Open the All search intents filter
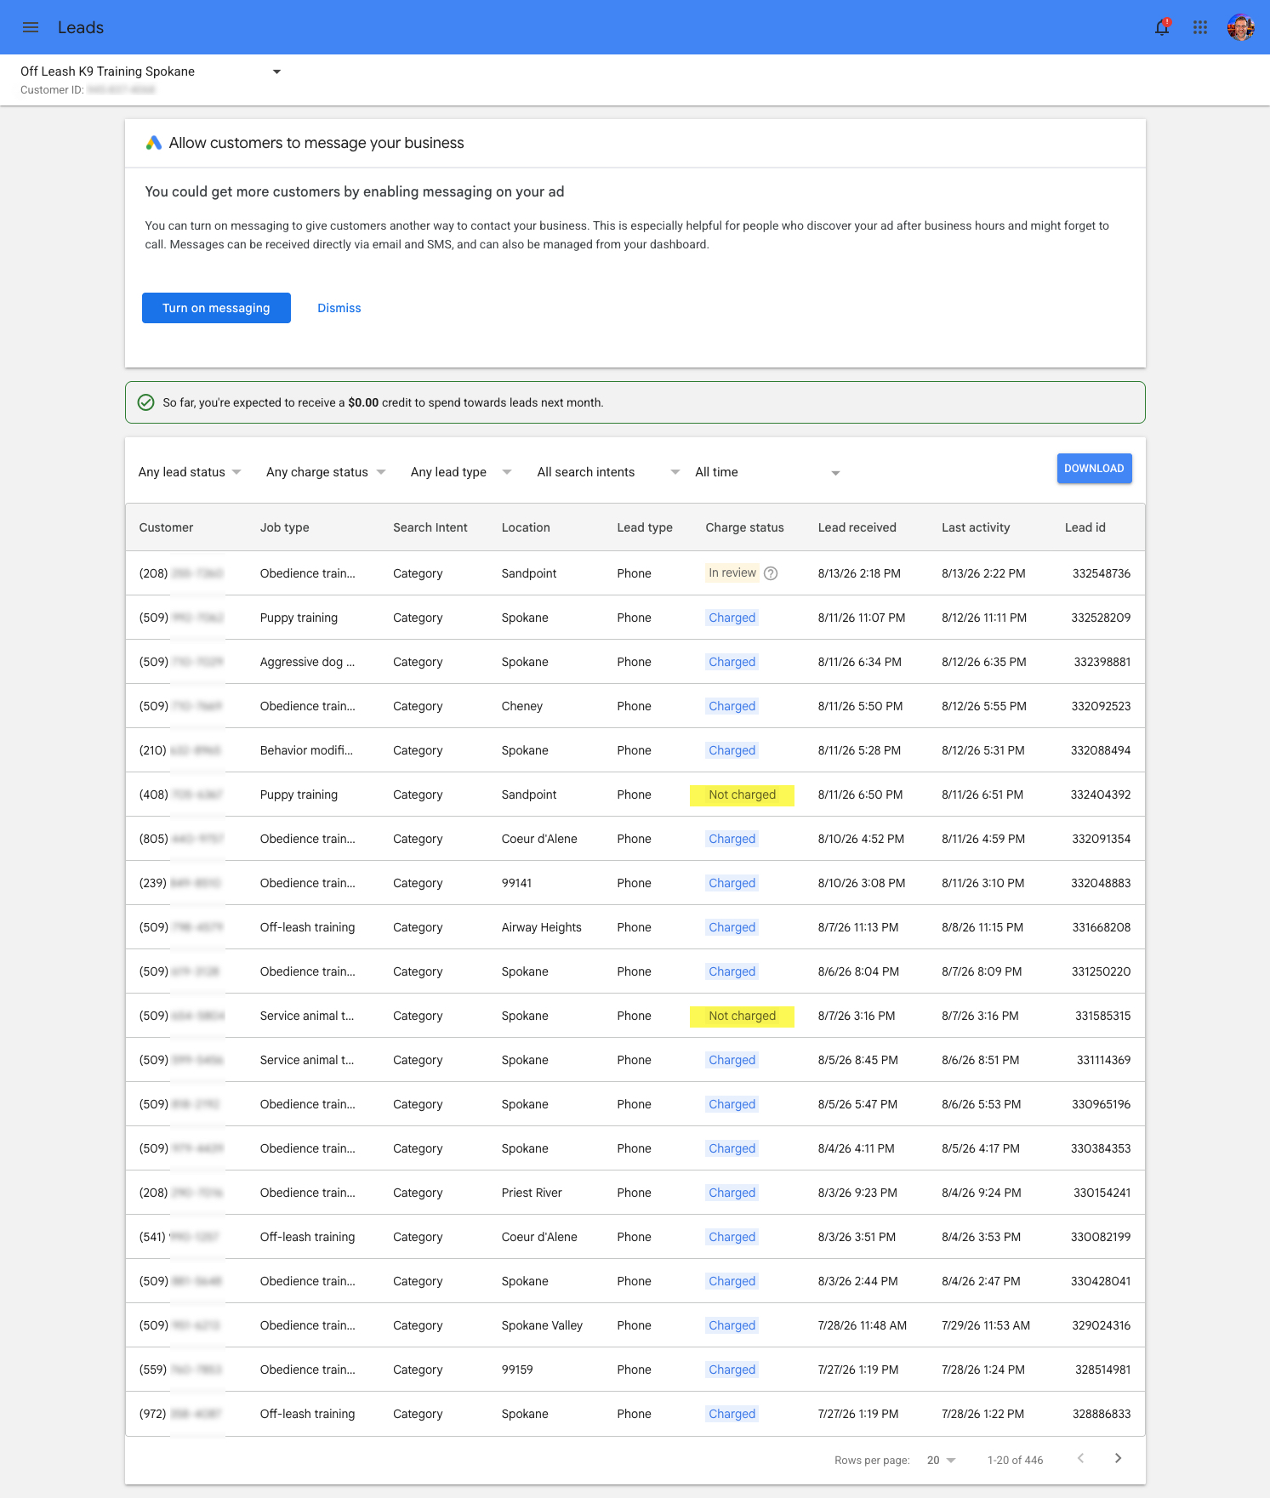 608,472
